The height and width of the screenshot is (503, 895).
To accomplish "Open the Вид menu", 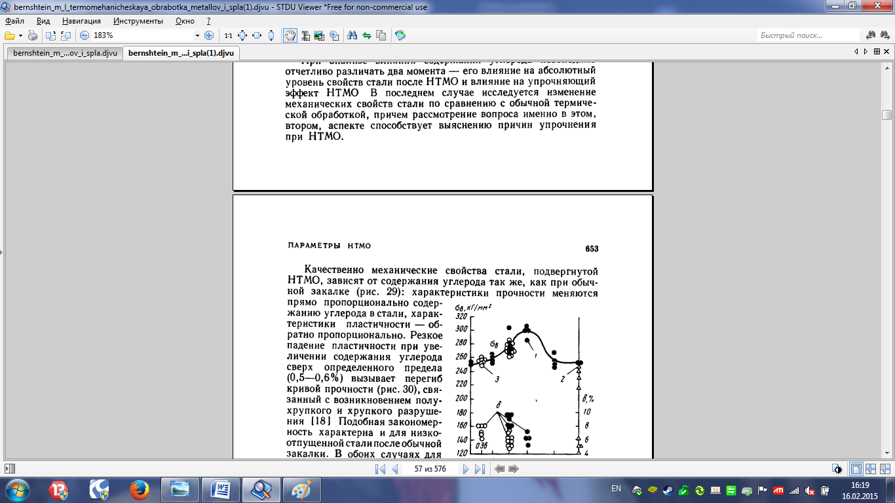I will coord(43,21).
